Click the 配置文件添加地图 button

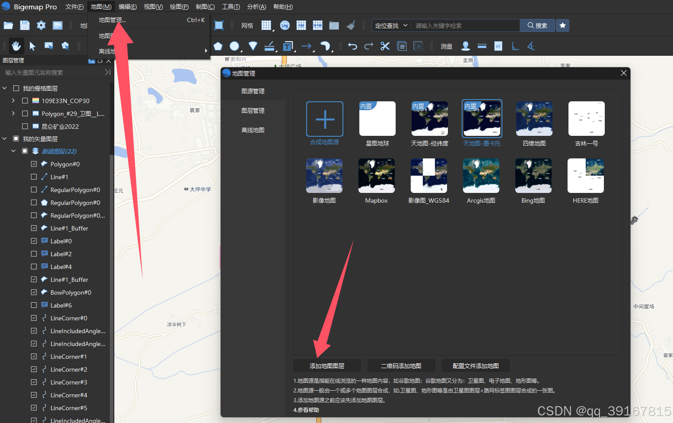point(476,366)
